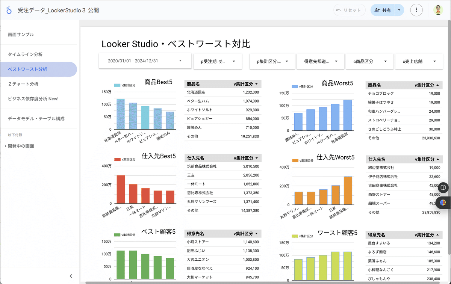Click 商品名 column header in Best5 table
The width and height of the screenshot is (451, 284).
coord(193,84)
